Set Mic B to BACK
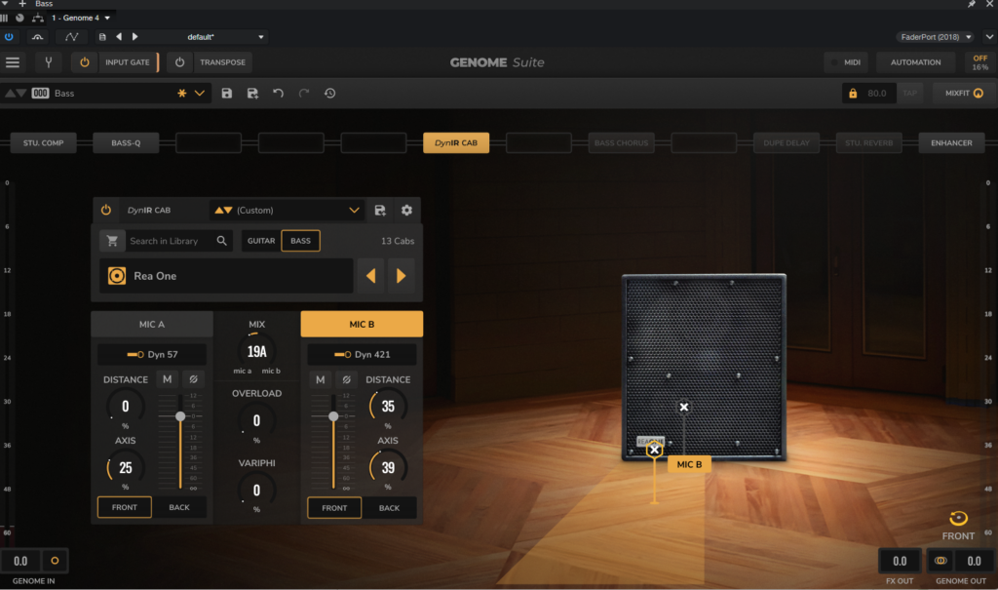Viewport: 998px width, 590px height. click(389, 508)
